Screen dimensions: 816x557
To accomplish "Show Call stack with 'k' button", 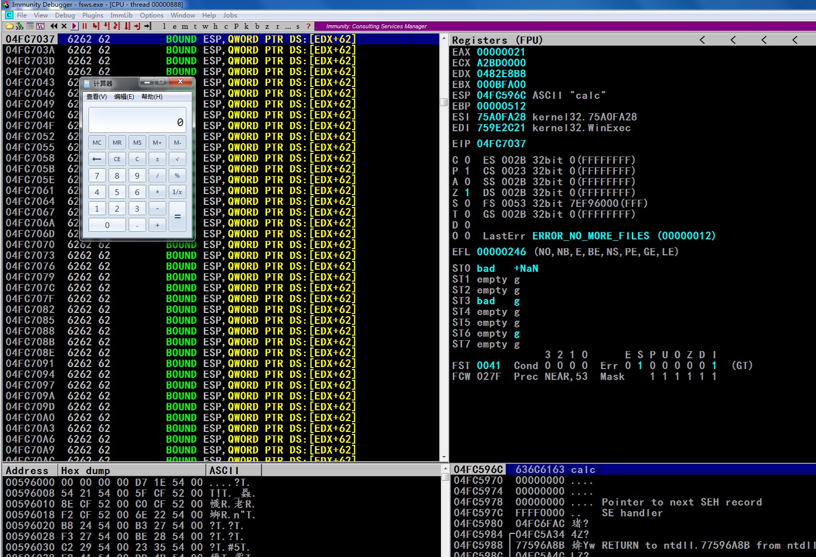I will [246, 26].
